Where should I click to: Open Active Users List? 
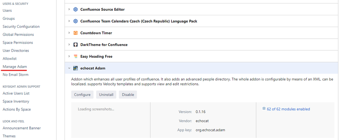tap(16, 93)
